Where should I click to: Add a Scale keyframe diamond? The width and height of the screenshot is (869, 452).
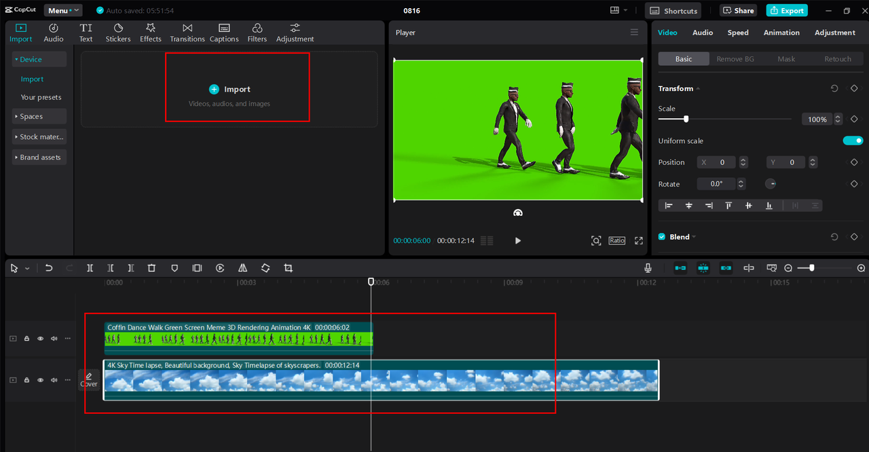[x=854, y=119]
